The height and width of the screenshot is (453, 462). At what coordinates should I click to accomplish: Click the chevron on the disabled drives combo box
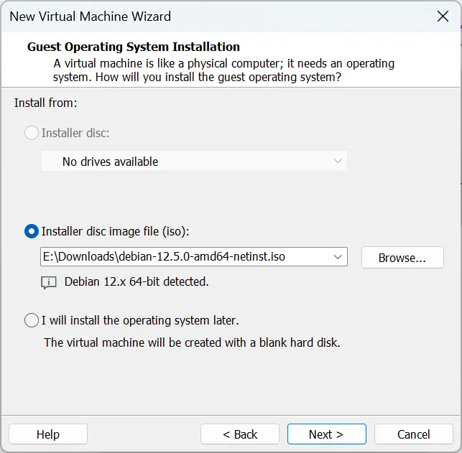pos(338,162)
